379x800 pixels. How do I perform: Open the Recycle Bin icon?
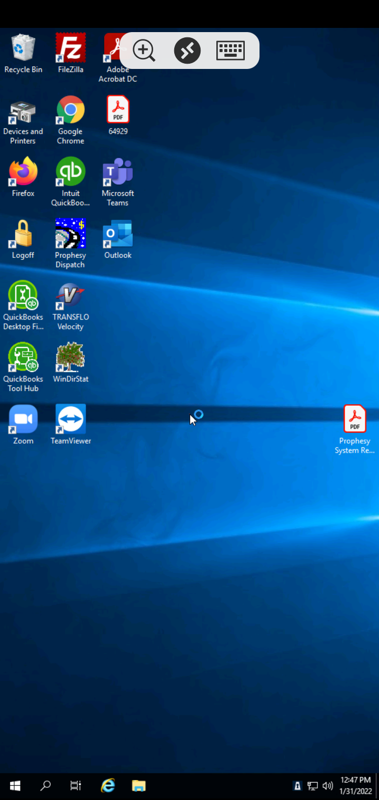[23, 53]
